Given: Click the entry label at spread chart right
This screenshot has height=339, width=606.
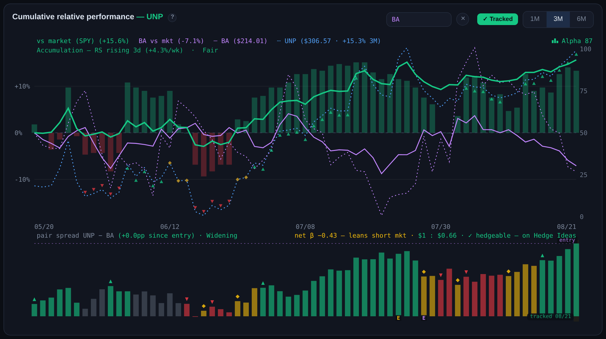Looking at the screenshot, I should tap(567, 240).
